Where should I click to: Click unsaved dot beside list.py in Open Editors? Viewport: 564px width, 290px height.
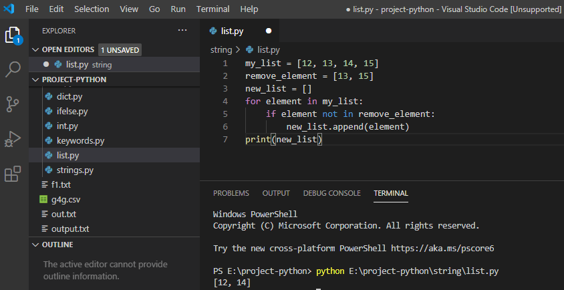[x=45, y=64]
